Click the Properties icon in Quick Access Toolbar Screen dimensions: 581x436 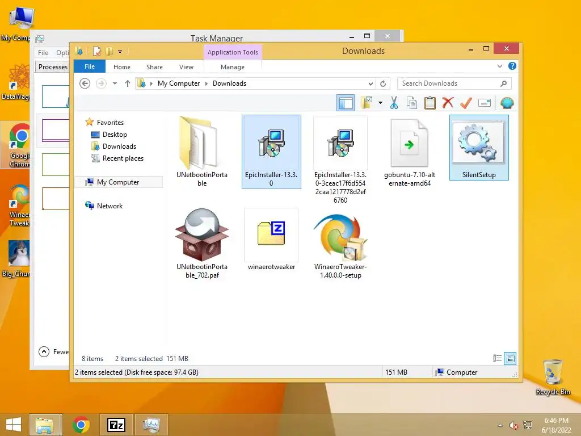click(96, 51)
